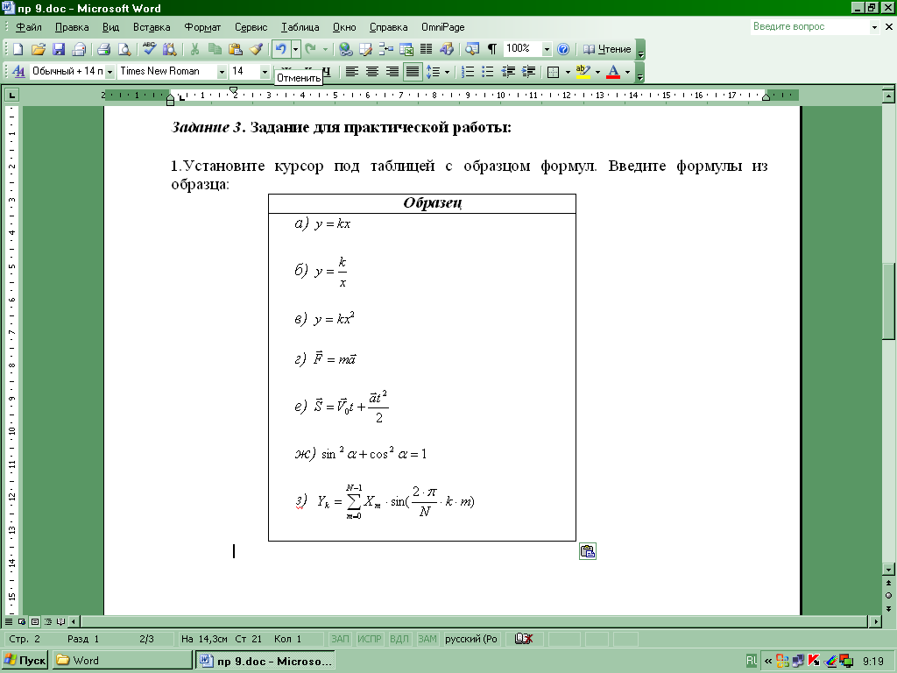897x673 pixels.
Task: Click the Styles and Formatting AA icon
Action: 18,72
